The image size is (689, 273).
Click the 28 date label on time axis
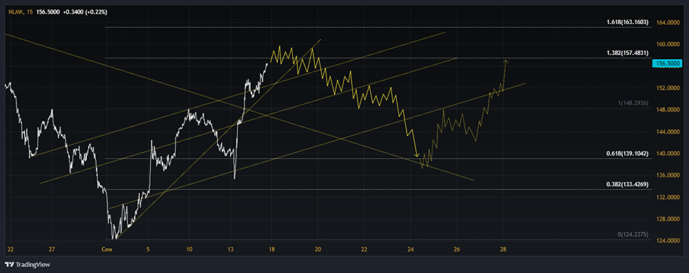point(504,250)
